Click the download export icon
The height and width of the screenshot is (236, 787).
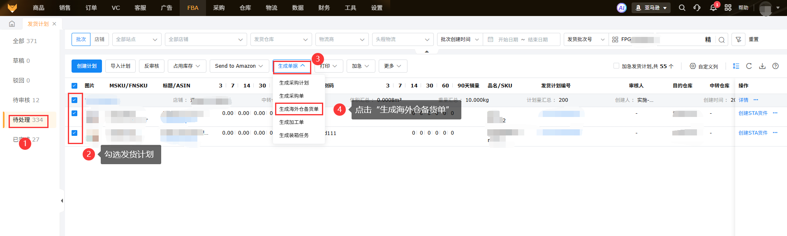762,66
